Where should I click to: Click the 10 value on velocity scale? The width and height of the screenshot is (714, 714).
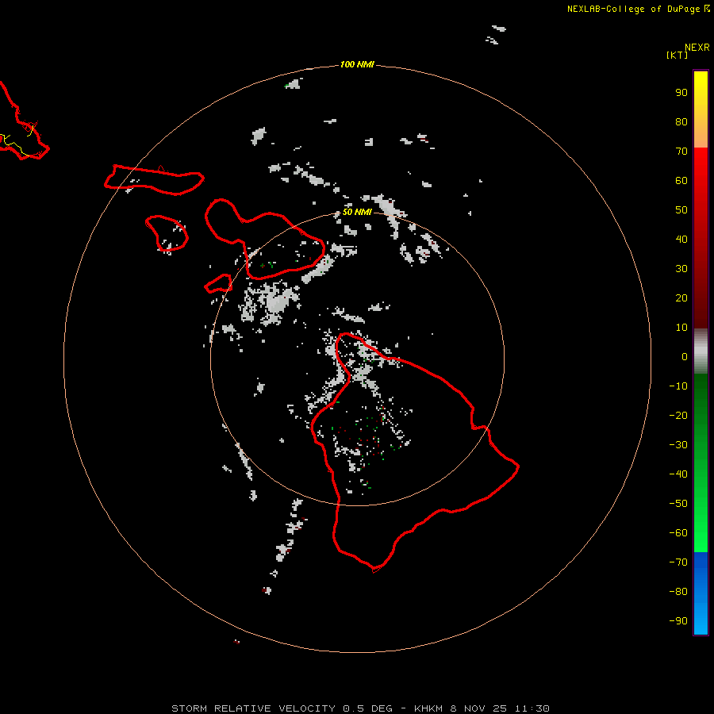[x=681, y=328]
